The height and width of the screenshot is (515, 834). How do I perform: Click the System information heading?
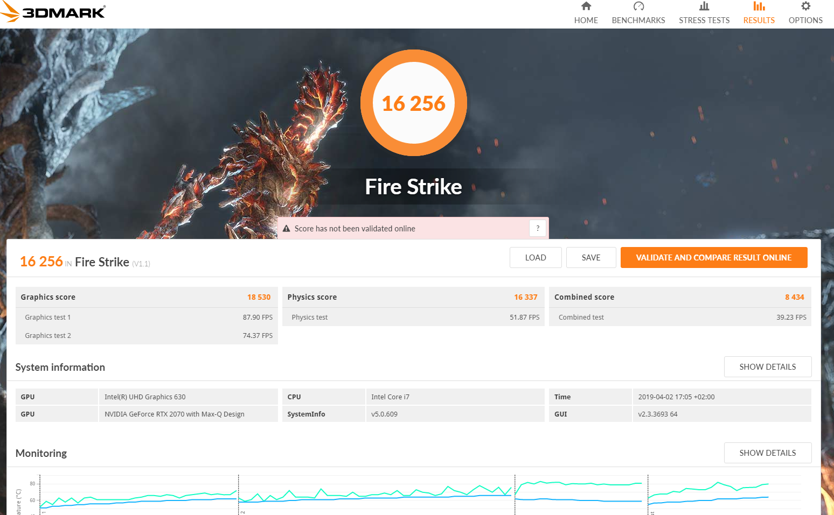(60, 367)
